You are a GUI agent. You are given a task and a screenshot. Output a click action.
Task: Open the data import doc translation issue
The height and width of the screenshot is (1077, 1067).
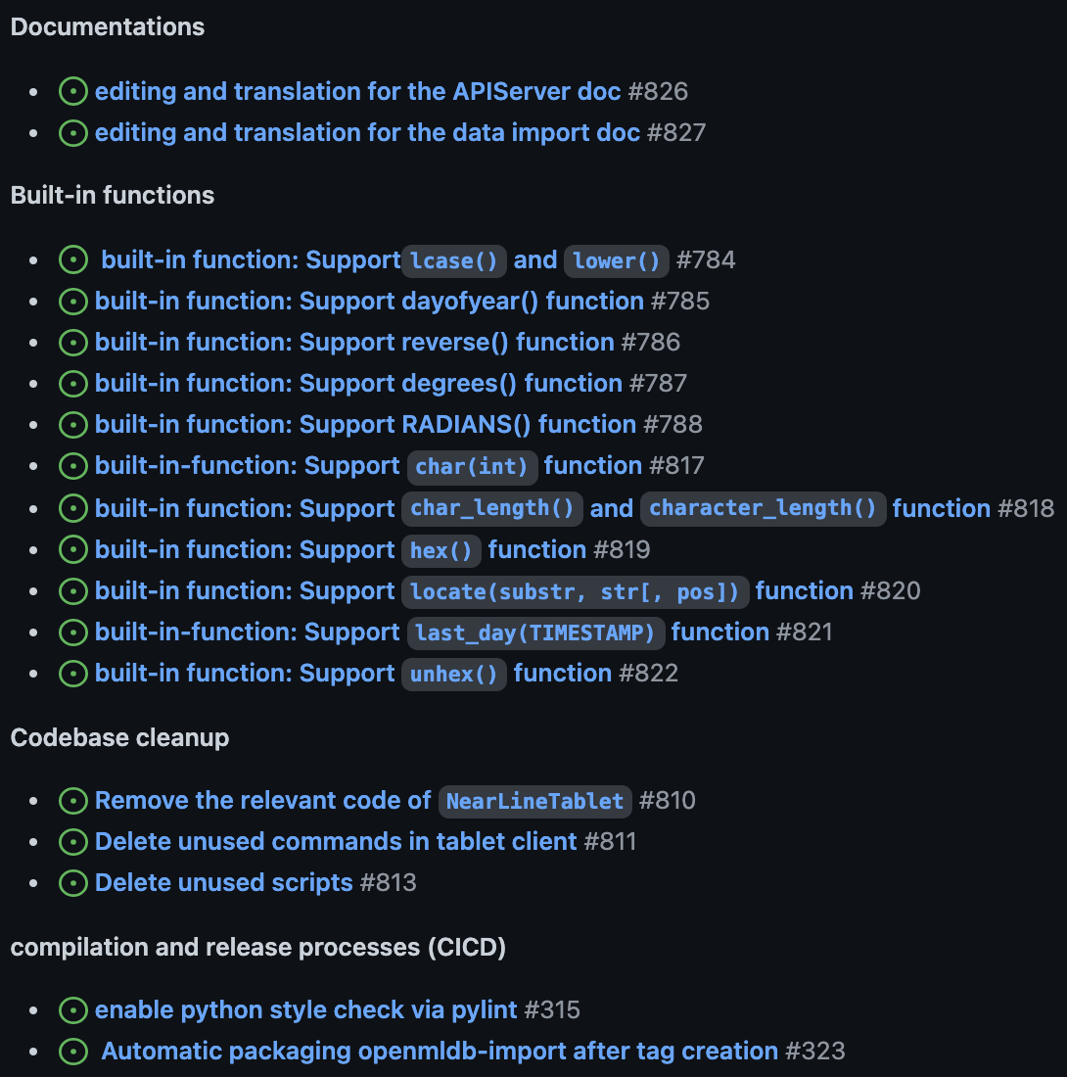coord(367,132)
